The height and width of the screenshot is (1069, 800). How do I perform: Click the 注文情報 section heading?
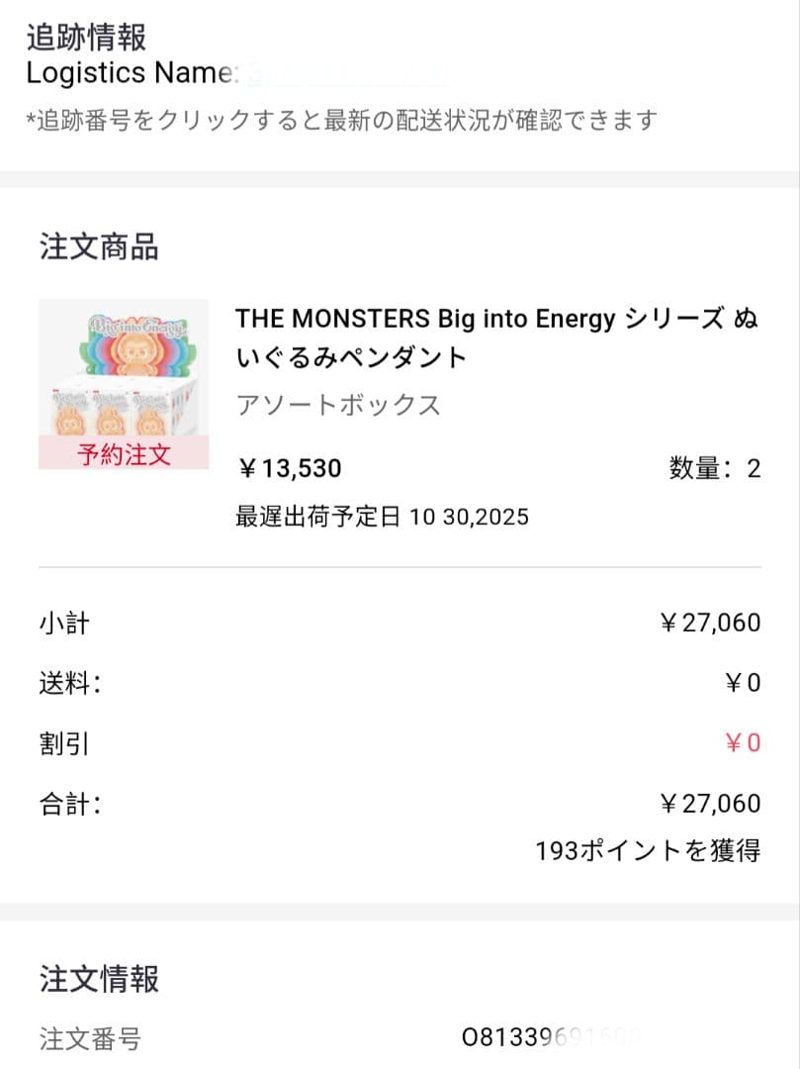click(99, 979)
